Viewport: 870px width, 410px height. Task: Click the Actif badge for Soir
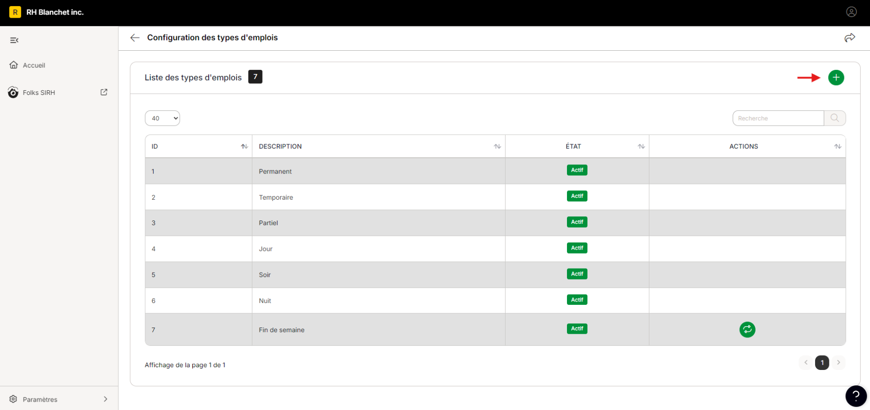point(577,274)
